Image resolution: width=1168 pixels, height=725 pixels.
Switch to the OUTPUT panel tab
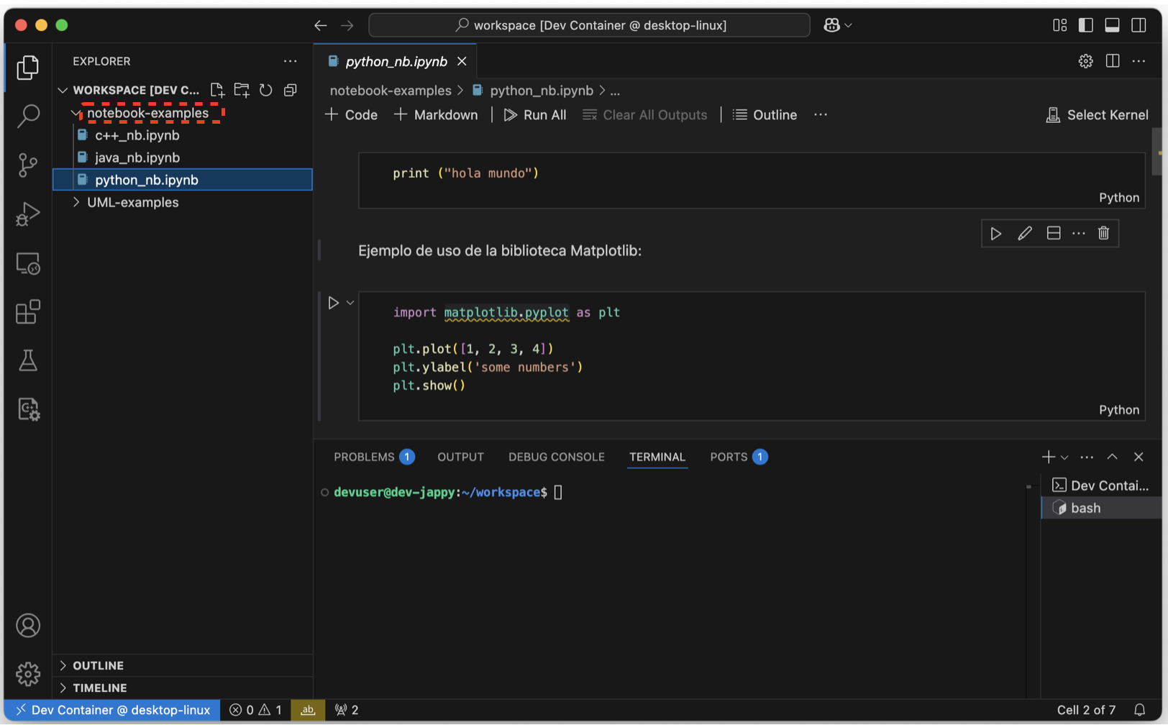461,457
